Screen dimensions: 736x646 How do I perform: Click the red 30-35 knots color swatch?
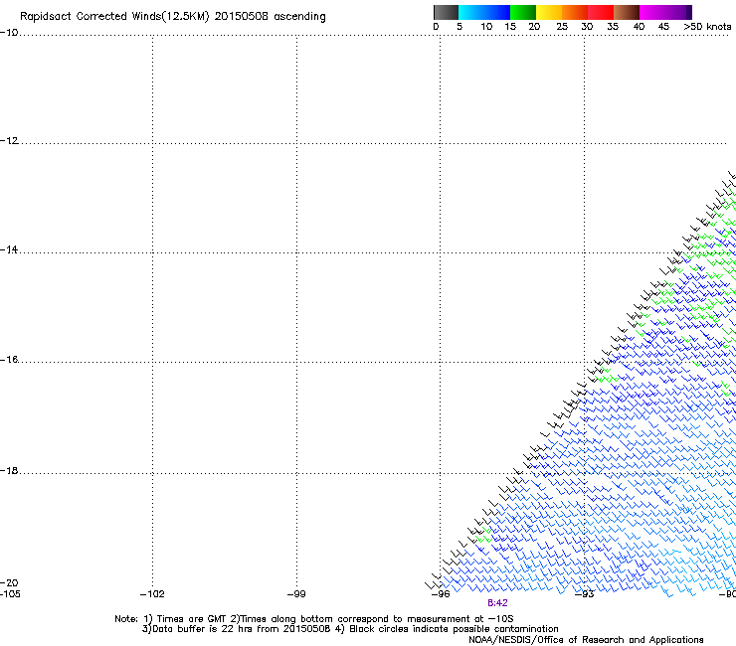[601, 12]
